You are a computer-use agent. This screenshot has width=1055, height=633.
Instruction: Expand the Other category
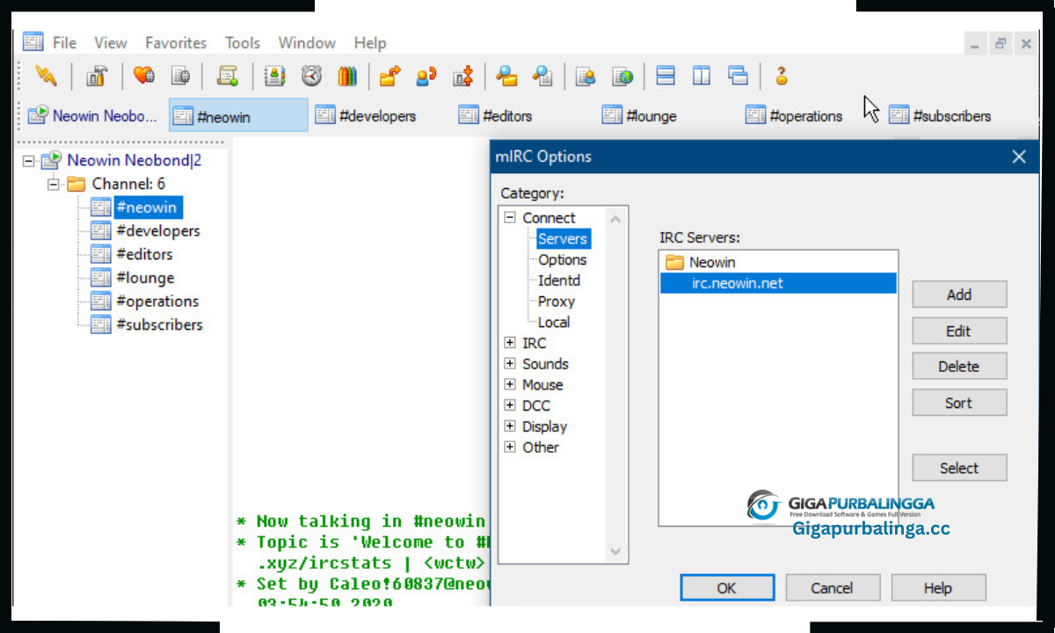coord(510,447)
